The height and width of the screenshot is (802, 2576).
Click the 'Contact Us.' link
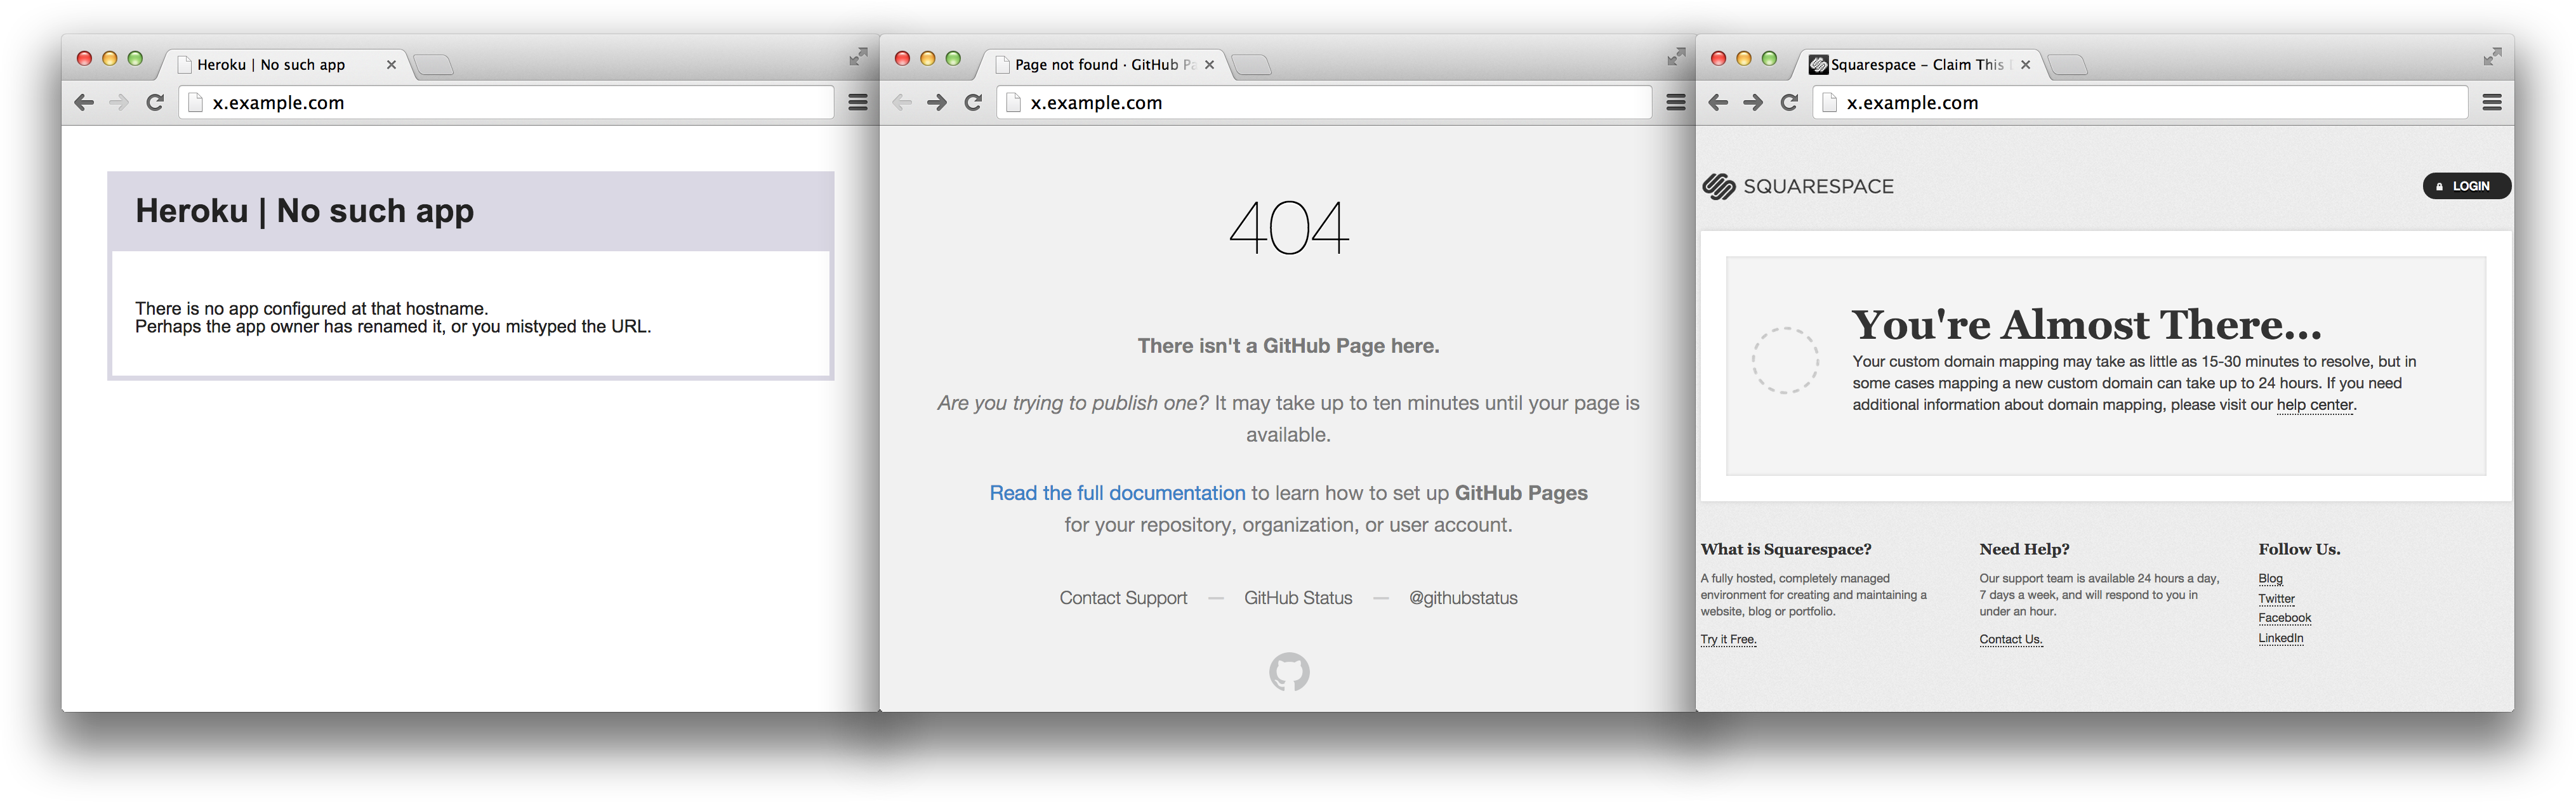2011,640
